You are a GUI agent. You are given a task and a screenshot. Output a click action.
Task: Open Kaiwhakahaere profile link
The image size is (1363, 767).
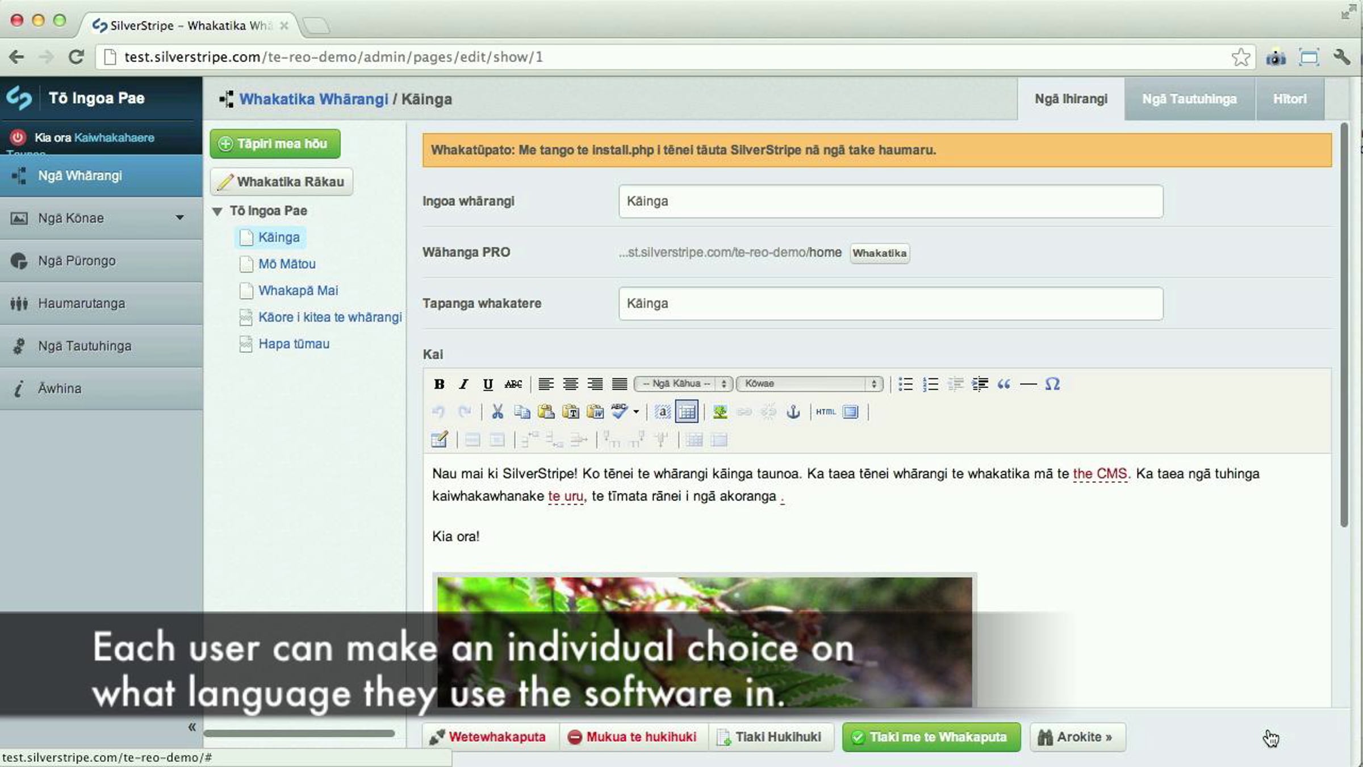[x=114, y=137]
